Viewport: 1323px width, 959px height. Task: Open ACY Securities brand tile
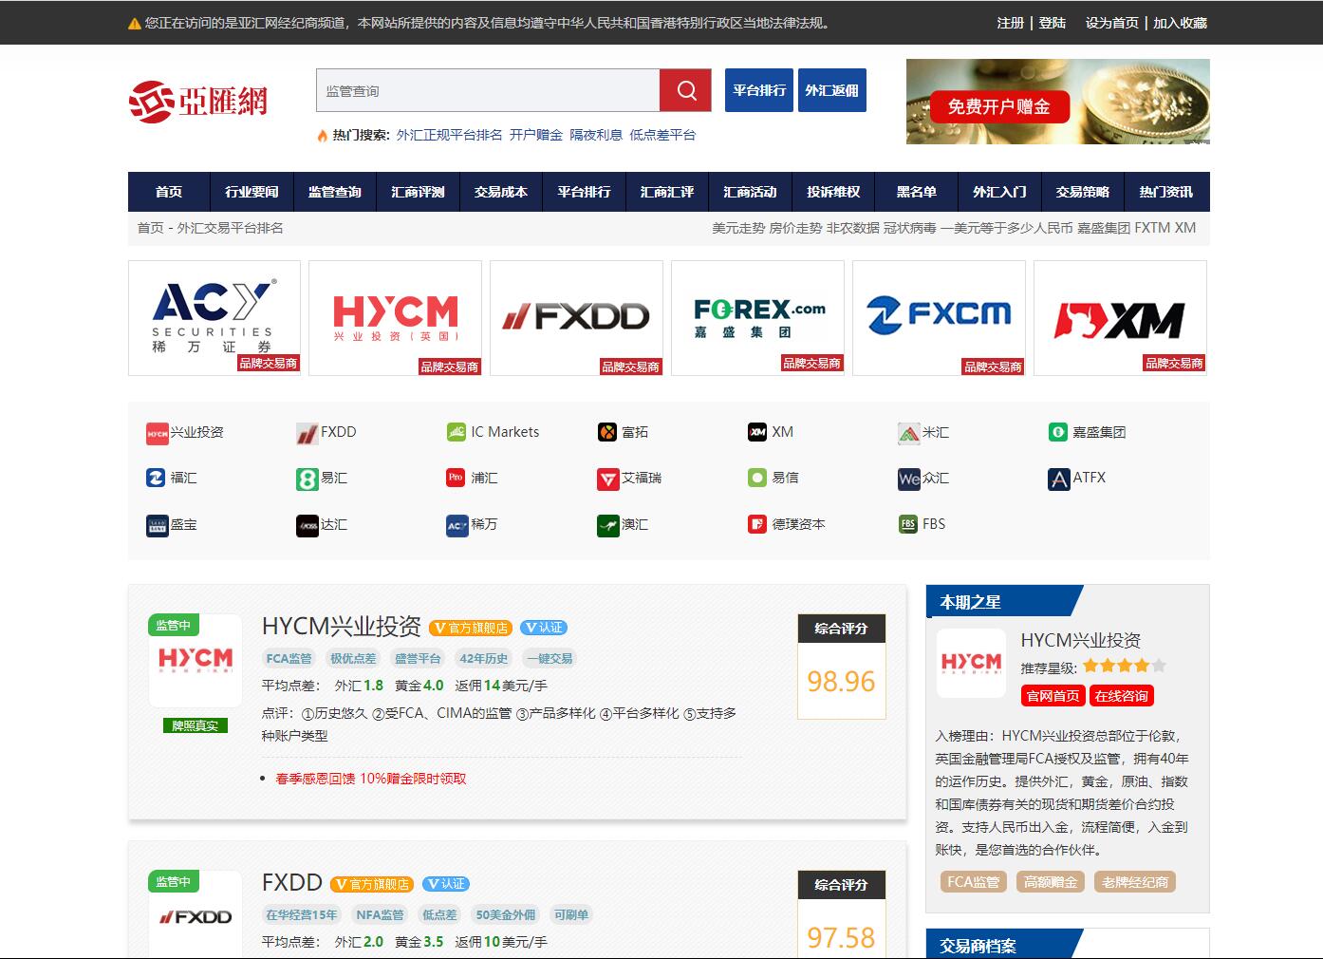(214, 318)
